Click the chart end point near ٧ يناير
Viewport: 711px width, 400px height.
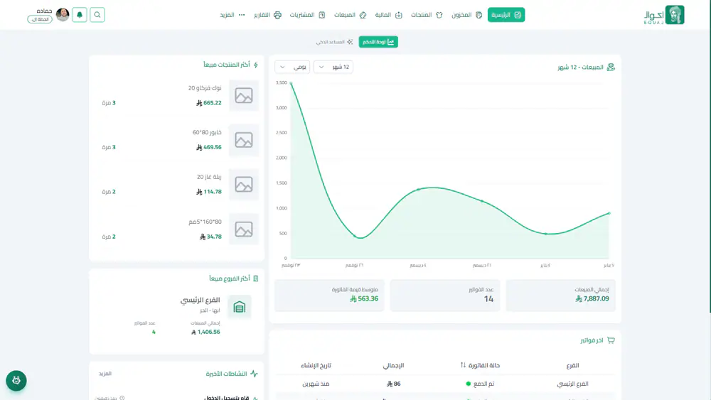(x=609, y=213)
